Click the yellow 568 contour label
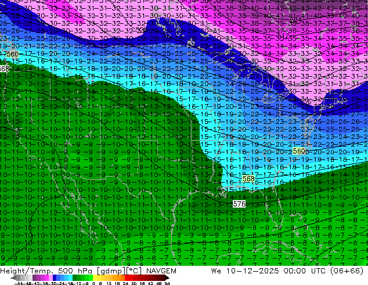This screenshot has width=368, height=285. (248, 179)
